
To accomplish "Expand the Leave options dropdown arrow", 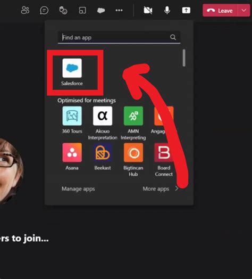I will point(244,11).
